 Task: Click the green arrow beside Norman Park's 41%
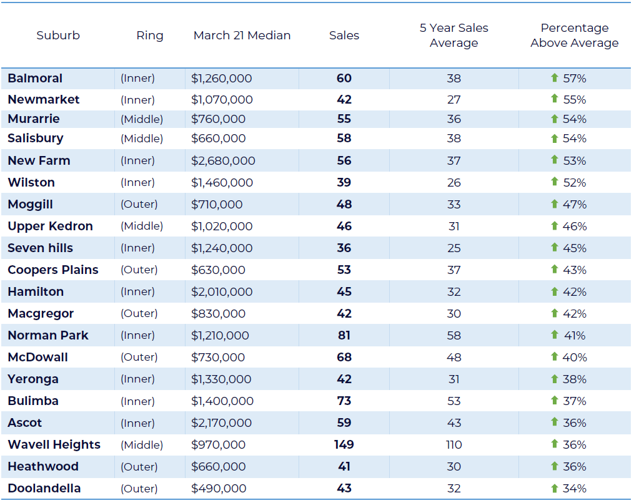(x=554, y=335)
